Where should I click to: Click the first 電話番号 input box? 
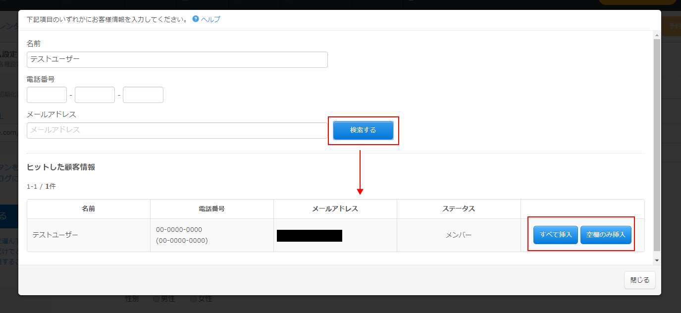click(x=47, y=95)
